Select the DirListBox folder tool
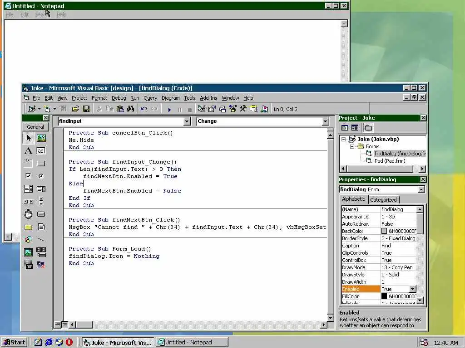Image resolution: width=465 pixels, height=348 pixels. [x=29, y=227]
